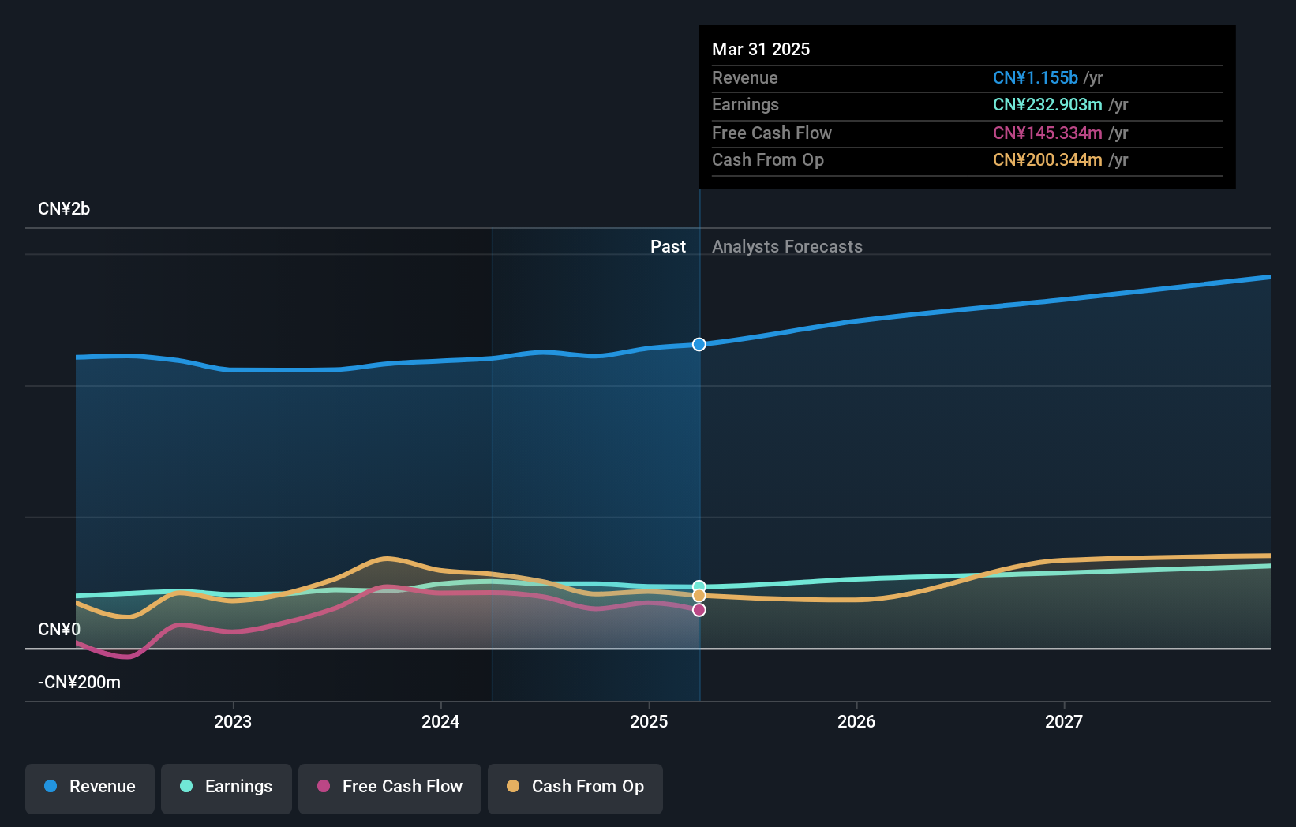
Task: Click the CN¥232.903m earnings value
Action: coord(1047,104)
